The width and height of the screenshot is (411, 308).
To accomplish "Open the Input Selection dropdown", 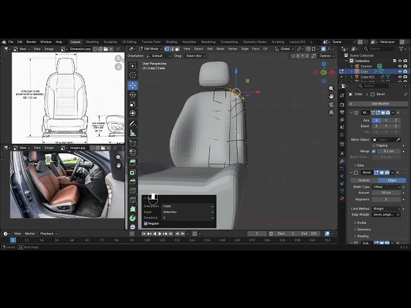I will pos(188,212).
